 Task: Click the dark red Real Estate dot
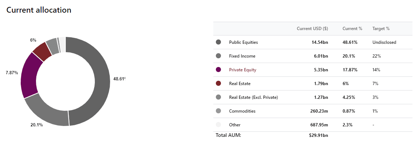218,83
